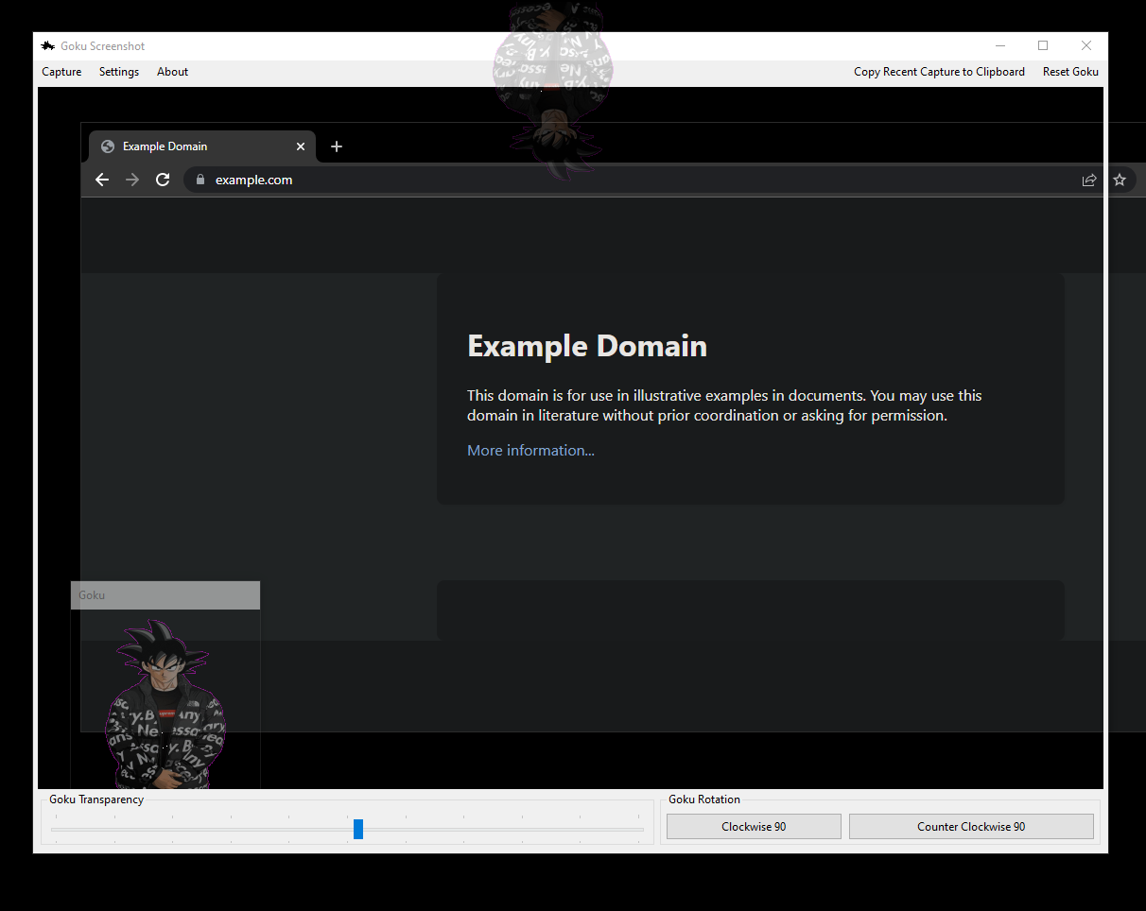Screen dimensions: 1146x911
Task: Click Copy Recent Capture to Clipboard
Action: pos(939,72)
